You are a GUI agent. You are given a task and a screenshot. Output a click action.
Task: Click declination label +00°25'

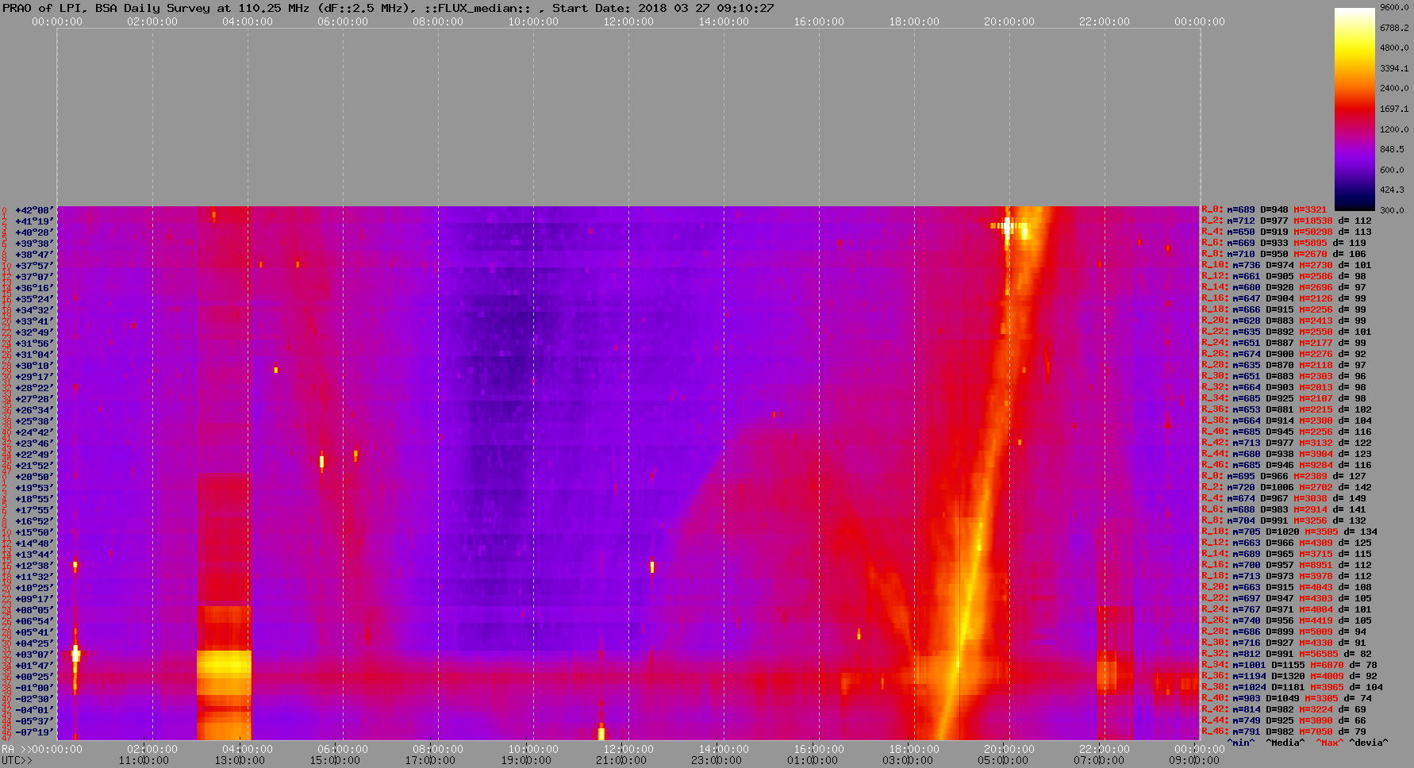[34, 677]
